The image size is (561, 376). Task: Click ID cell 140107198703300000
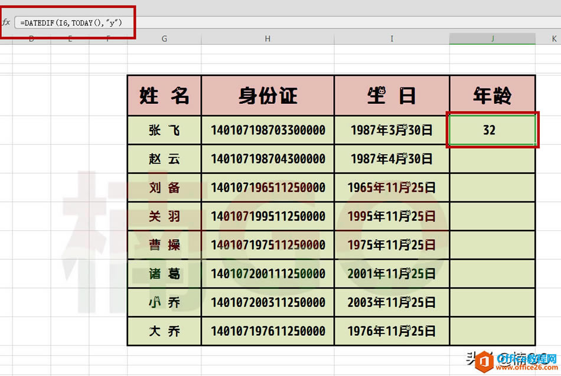(x=268, y=130)
